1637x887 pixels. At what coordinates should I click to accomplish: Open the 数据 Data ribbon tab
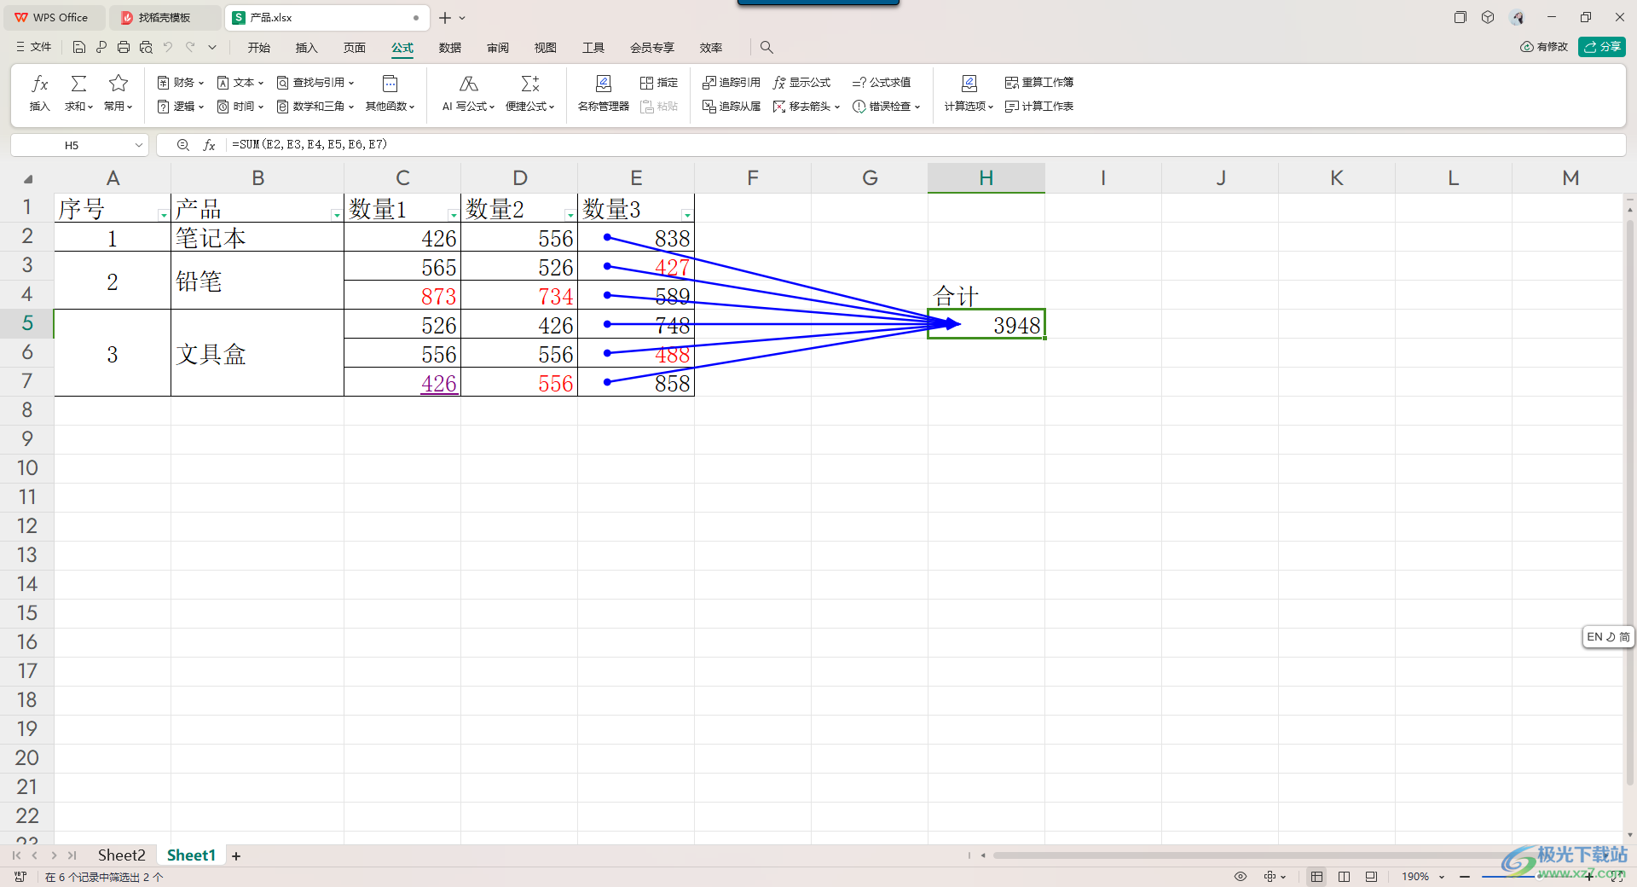(450, 48)
